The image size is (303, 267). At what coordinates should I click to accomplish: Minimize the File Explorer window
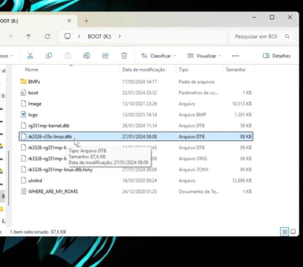click(x=254, y=17)
